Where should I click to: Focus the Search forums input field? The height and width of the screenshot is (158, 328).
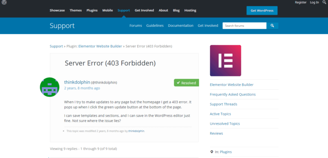pos(244,26)
